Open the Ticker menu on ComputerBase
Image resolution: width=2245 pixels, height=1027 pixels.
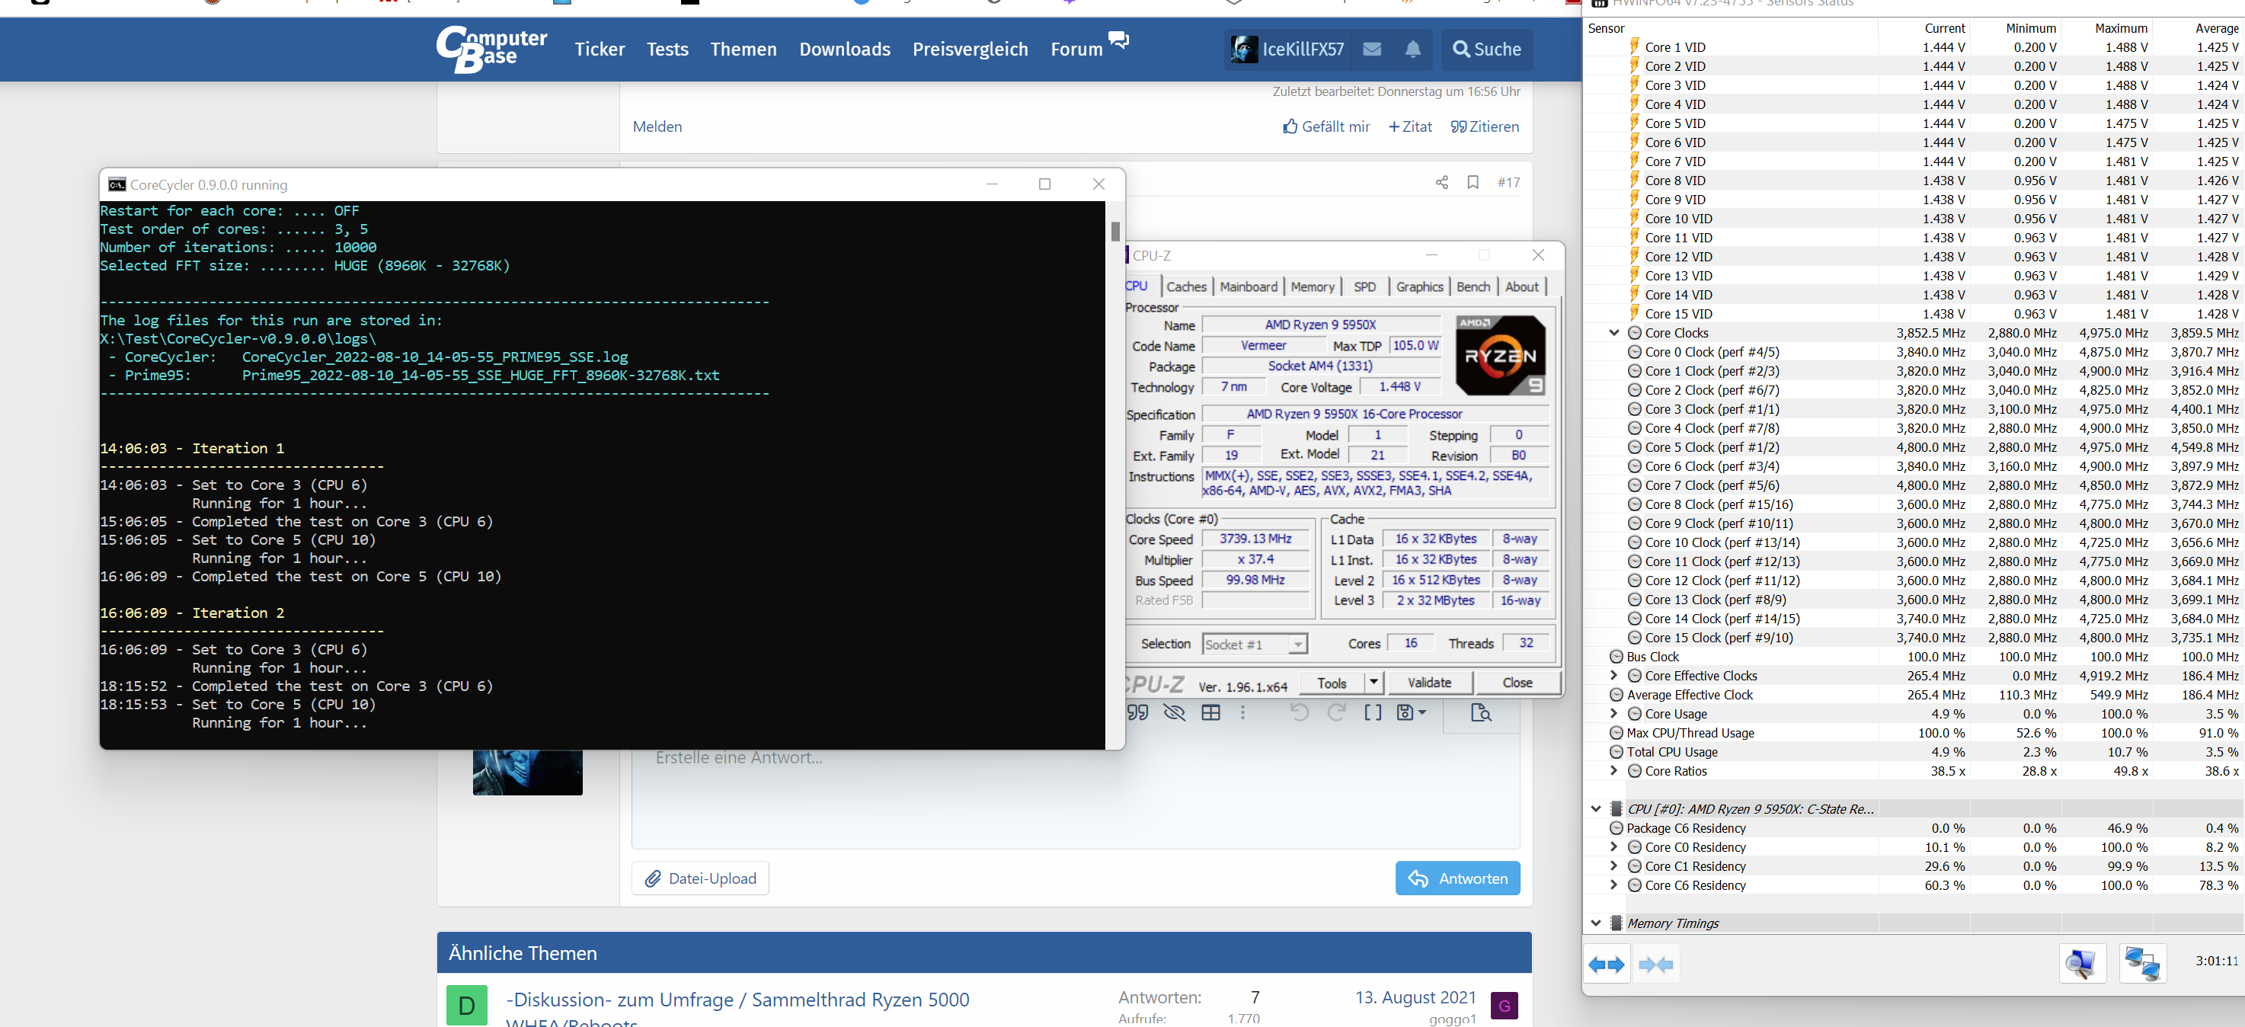pos(600,49)
